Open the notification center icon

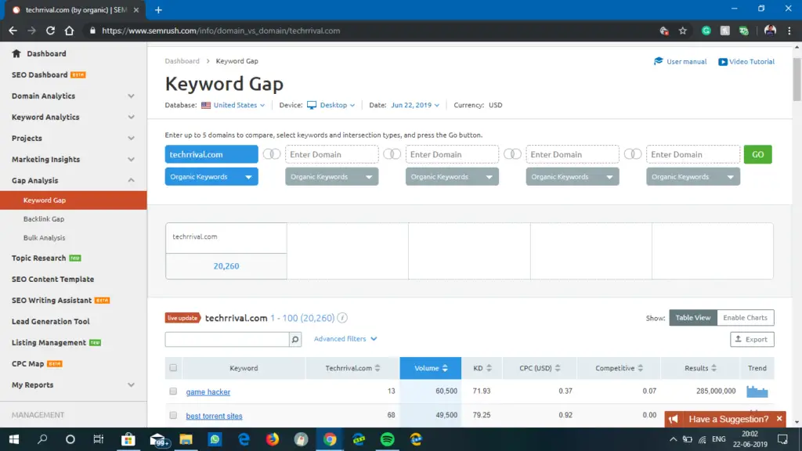782,439
